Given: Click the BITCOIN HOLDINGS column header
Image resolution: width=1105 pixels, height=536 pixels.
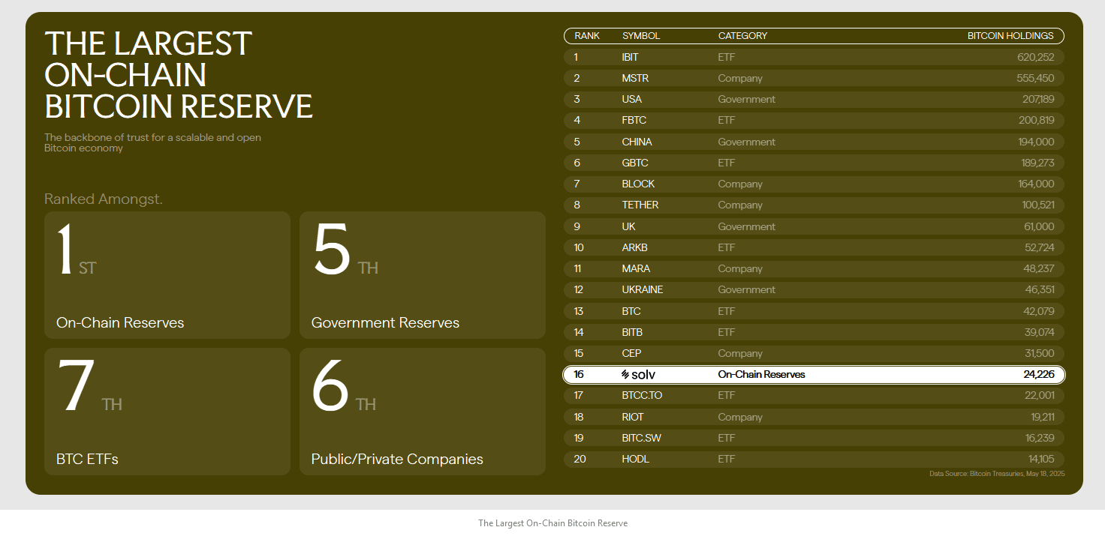Looking at the screenshot, I should click(1010, 36).
